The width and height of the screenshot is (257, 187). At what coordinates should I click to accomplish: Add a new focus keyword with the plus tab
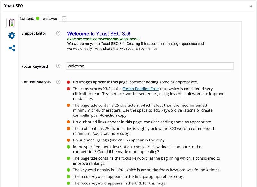(x=64, y=18)
